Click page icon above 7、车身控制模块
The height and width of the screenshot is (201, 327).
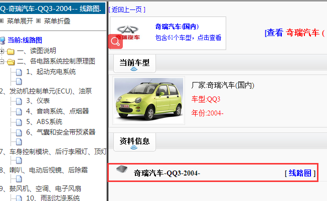pyautogui.click(x=19, y=142)
